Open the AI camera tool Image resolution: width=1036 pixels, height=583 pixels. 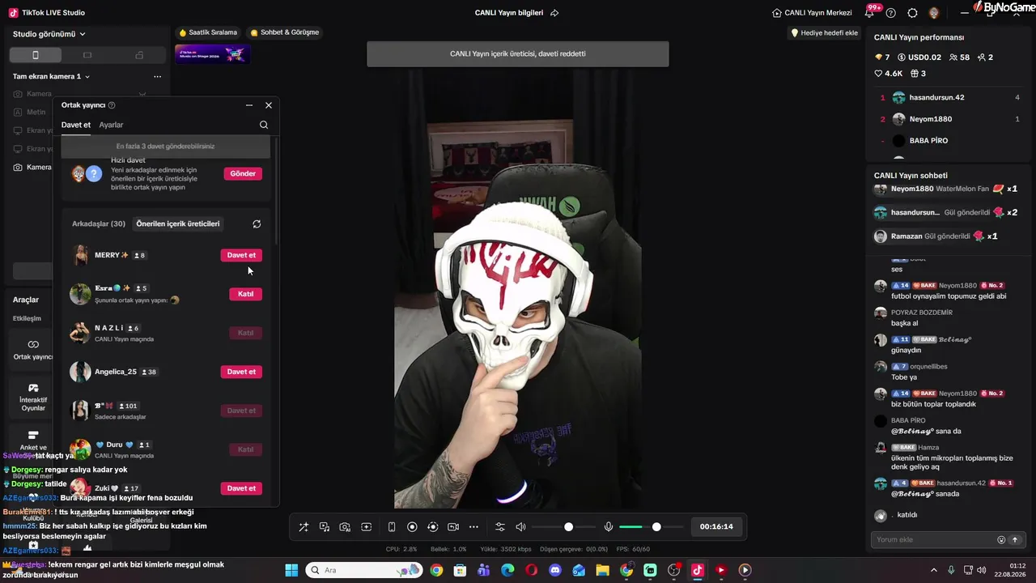[345, 527]
